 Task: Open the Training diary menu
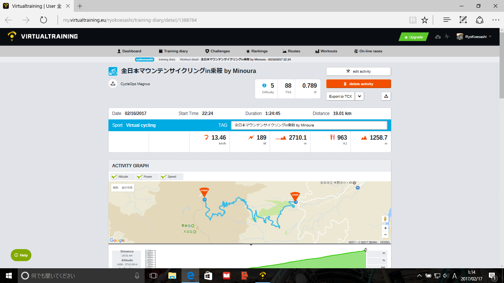pyautogui.click(x=173, y=51)
